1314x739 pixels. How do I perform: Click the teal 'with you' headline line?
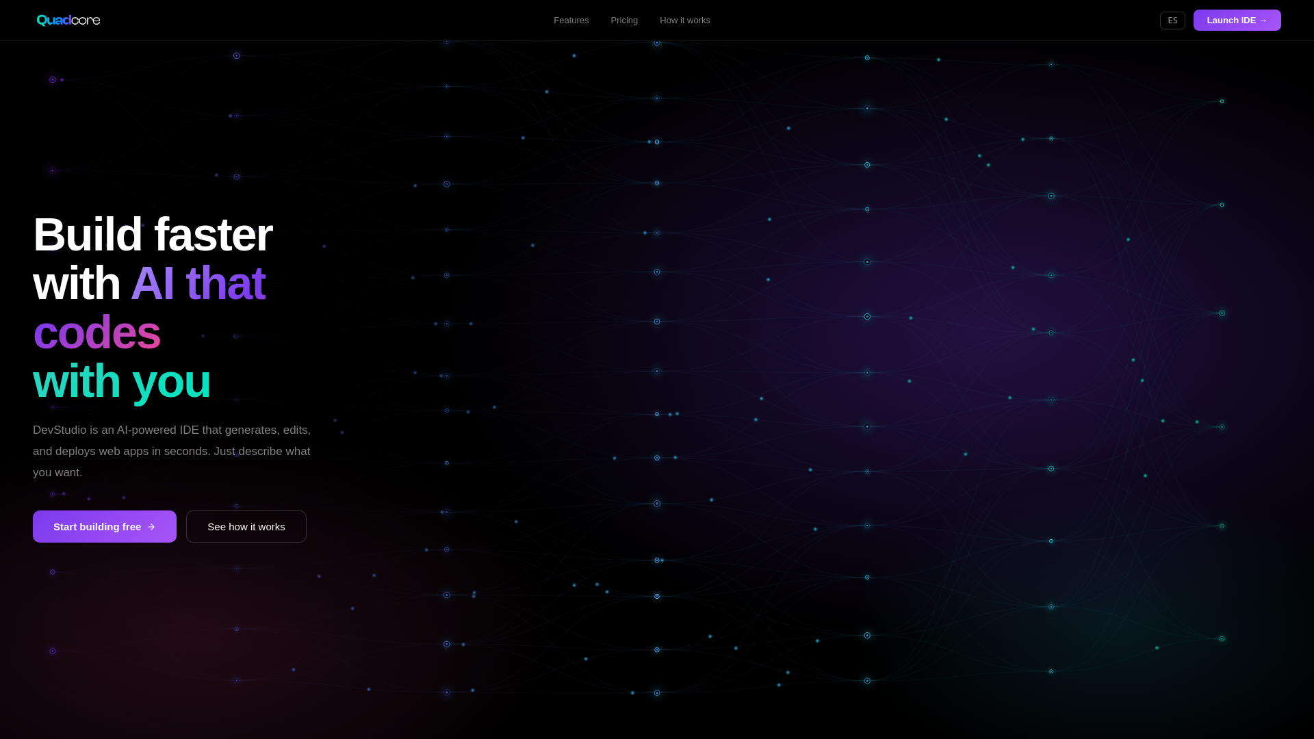(x=122, y=381)
